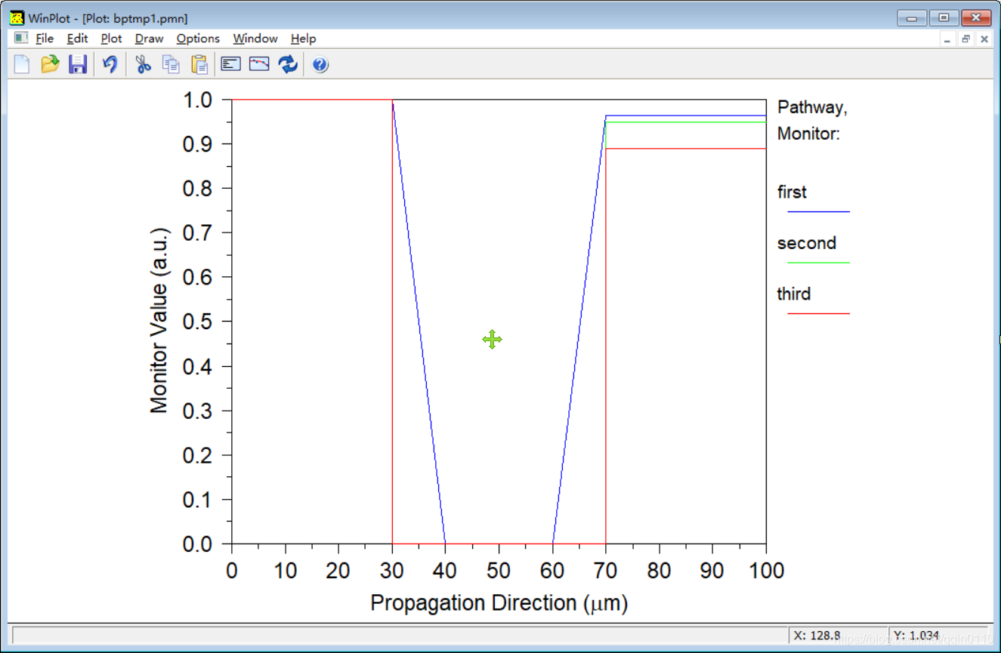The height and width of the screenshot is (653, 1001).
Task: Click the 'Monitor:' legend text
Action: (x=808, y=134)
